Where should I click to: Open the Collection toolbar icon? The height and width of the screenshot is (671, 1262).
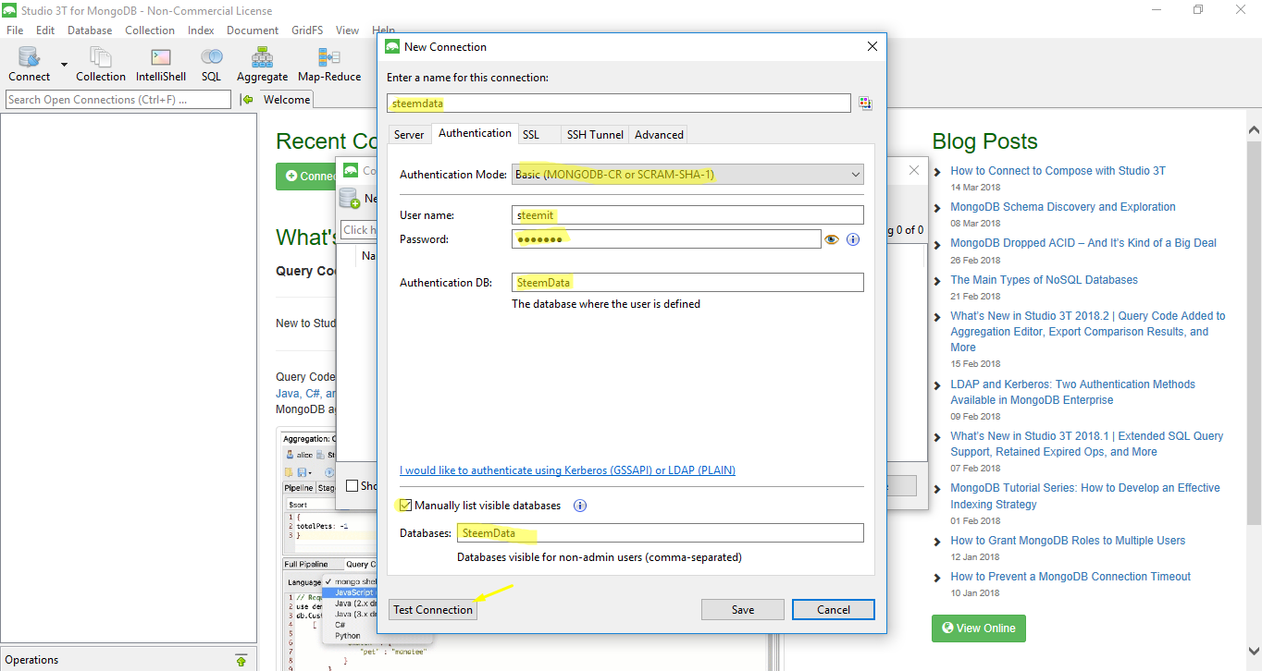[x=101, y=65]
